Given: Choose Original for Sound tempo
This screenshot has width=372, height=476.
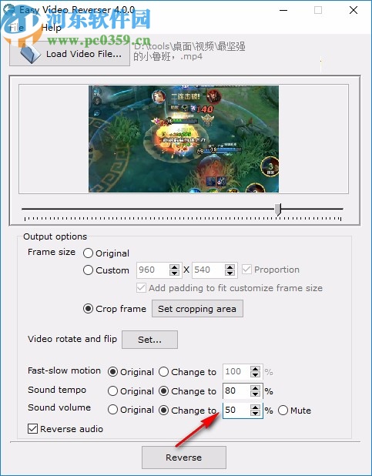Looking at the screenshot, I should coord(131,391).
